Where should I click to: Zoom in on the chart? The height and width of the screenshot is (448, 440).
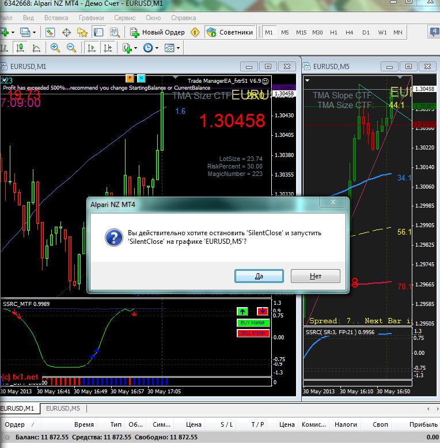point(55,48)
